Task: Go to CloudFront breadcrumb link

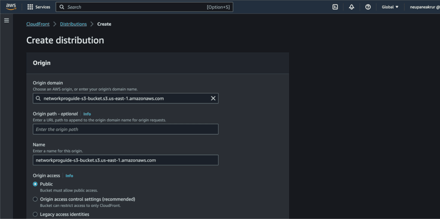Action: pos(38,24)
